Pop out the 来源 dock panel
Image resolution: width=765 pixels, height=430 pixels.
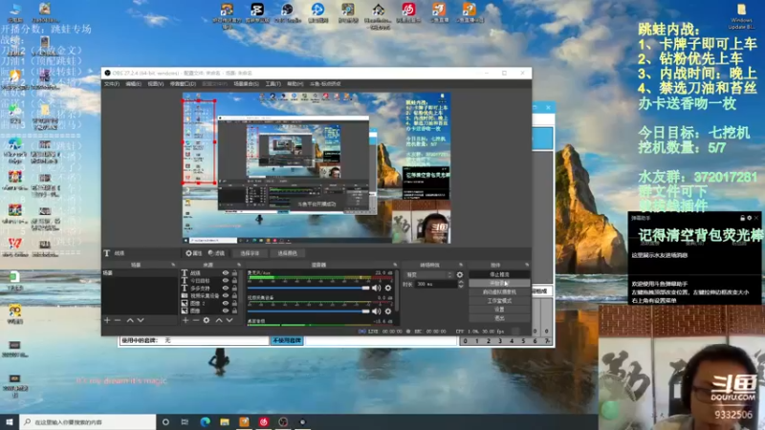(239, 265)
